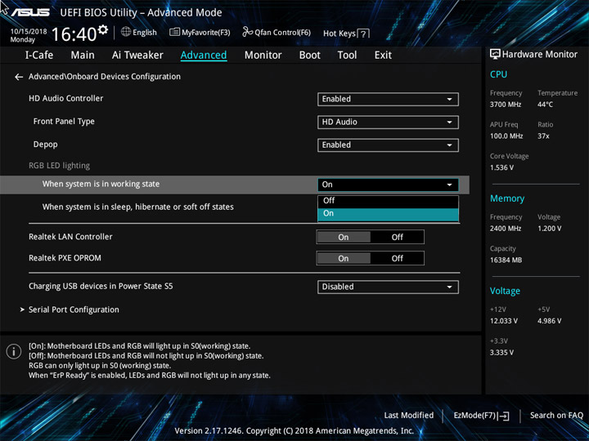Show the Hot Keys help
The image size is (589, 441).
coord(346,33)
